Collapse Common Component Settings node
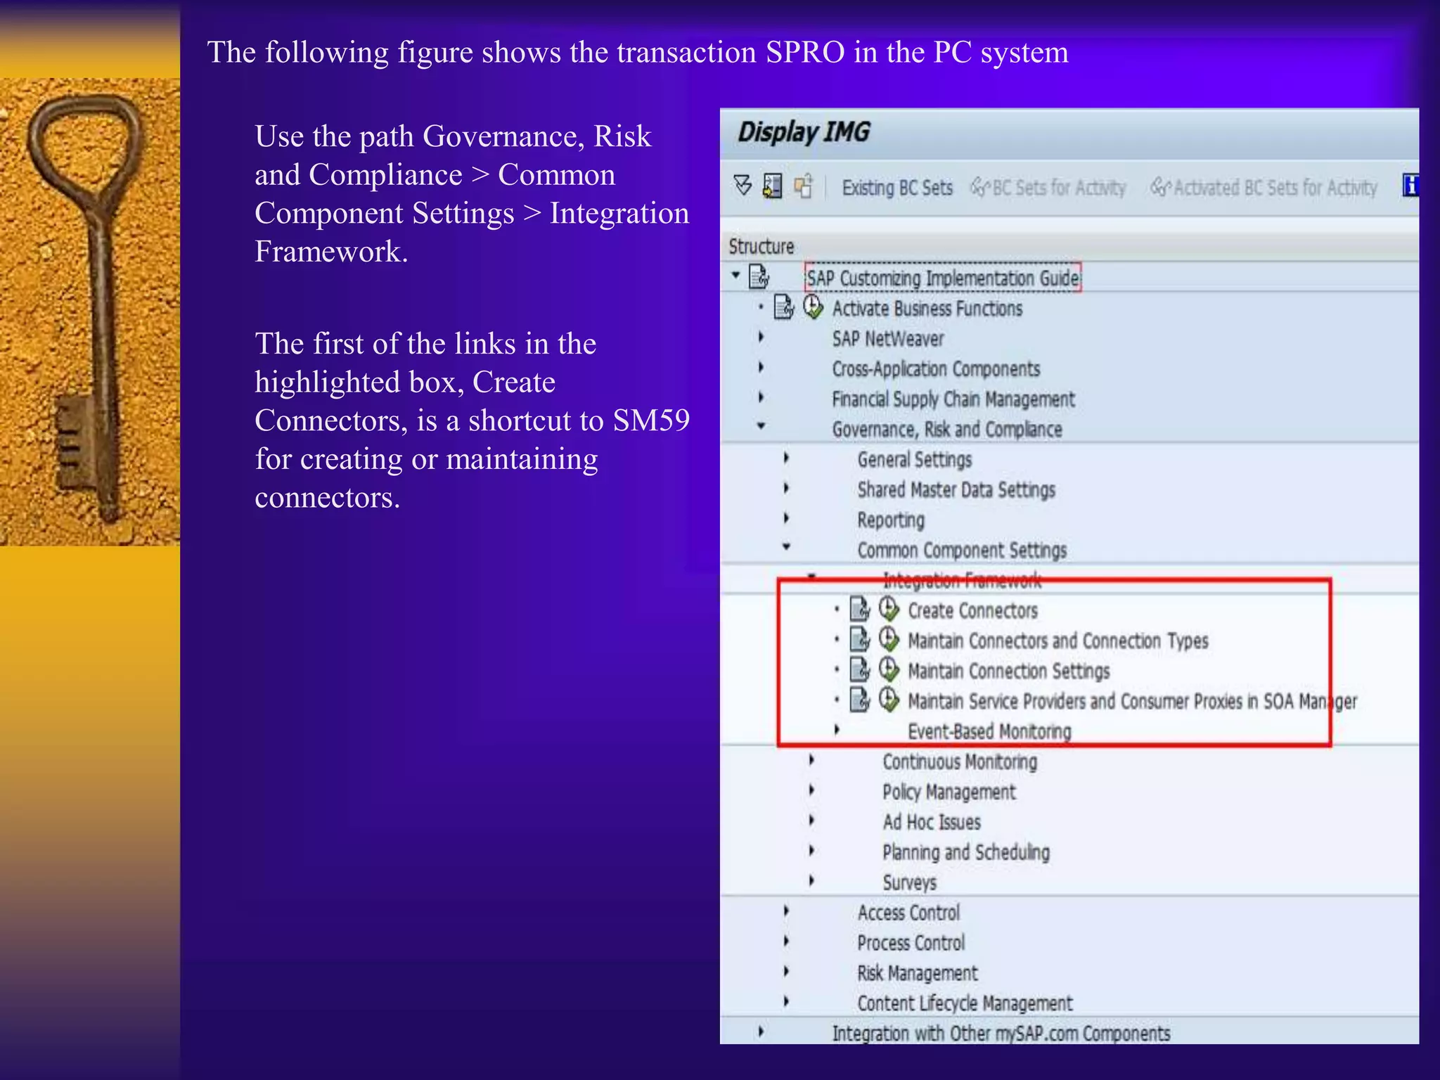This screenshot has height=1080, width=1440. [x=786, y=547]
